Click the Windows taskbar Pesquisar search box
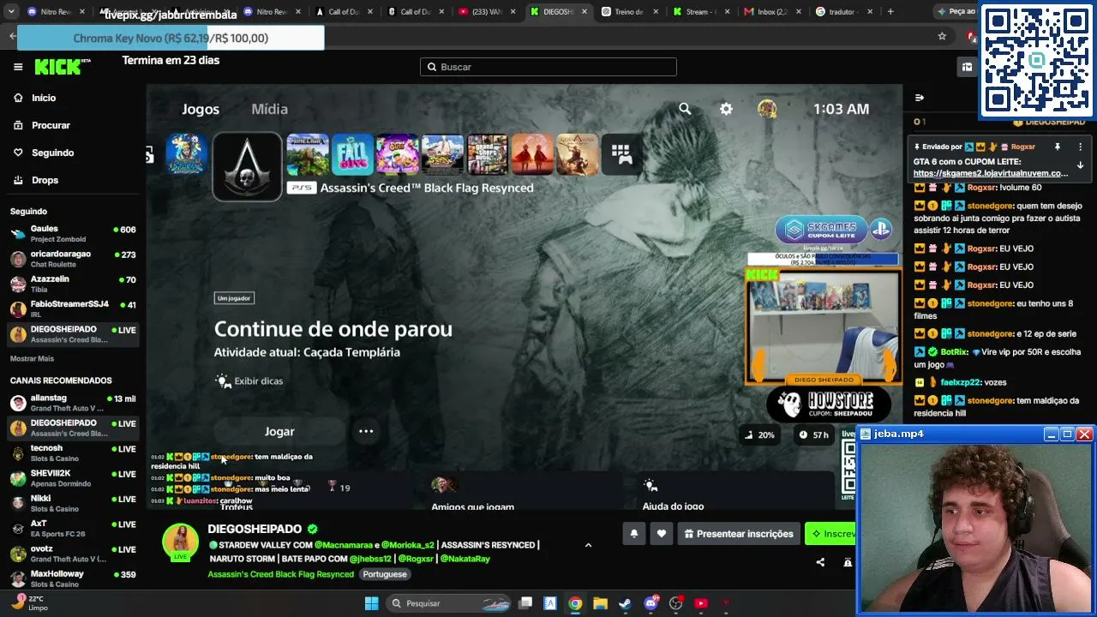The image size is (1097, 617). 448,603
